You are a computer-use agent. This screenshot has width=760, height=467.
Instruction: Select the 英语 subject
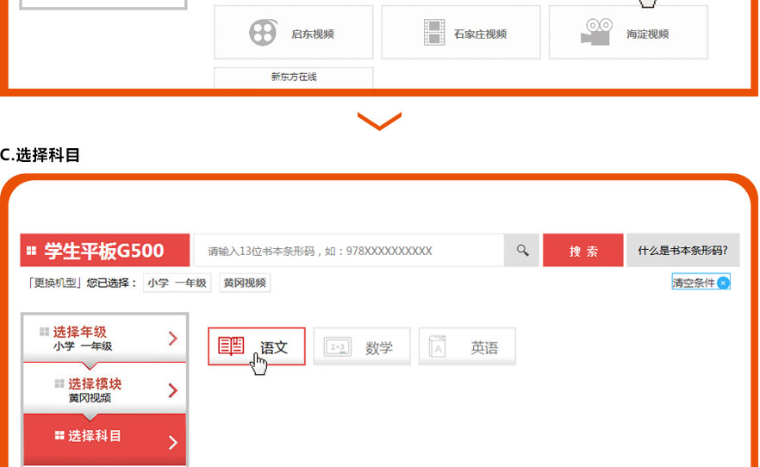click(467, 346)
